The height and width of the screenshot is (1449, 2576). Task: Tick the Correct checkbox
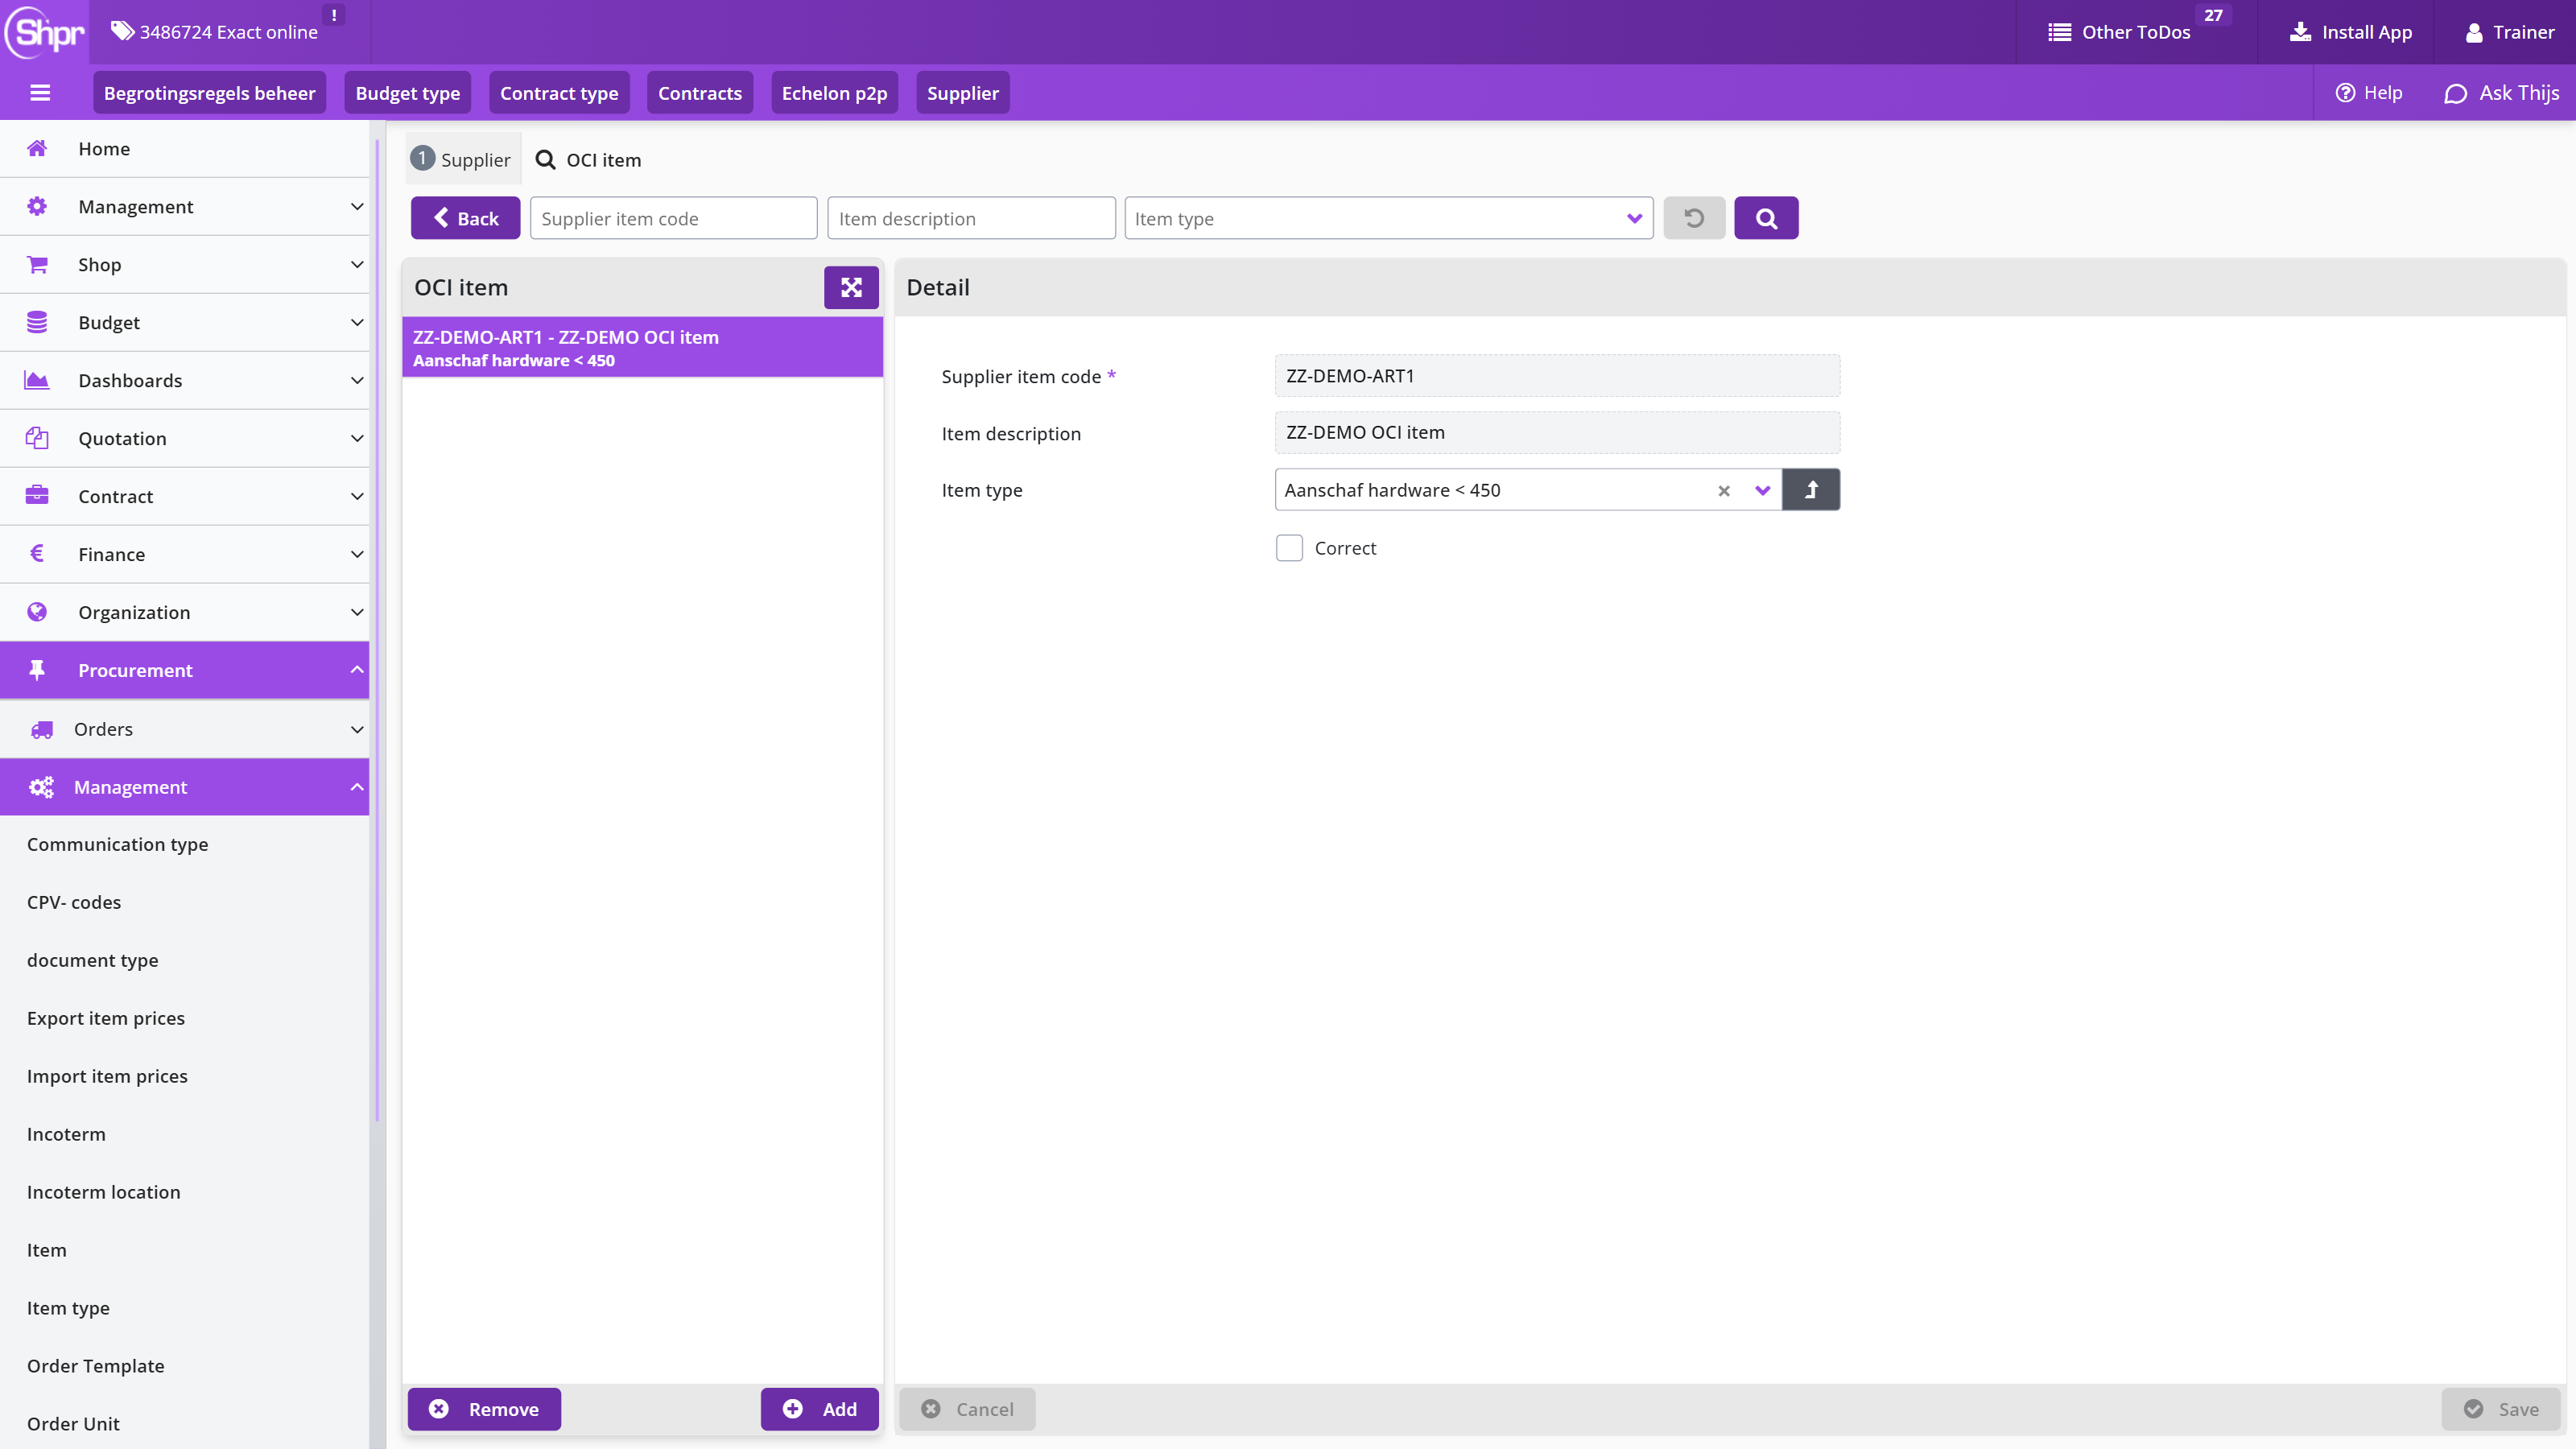click(1289, 548)
